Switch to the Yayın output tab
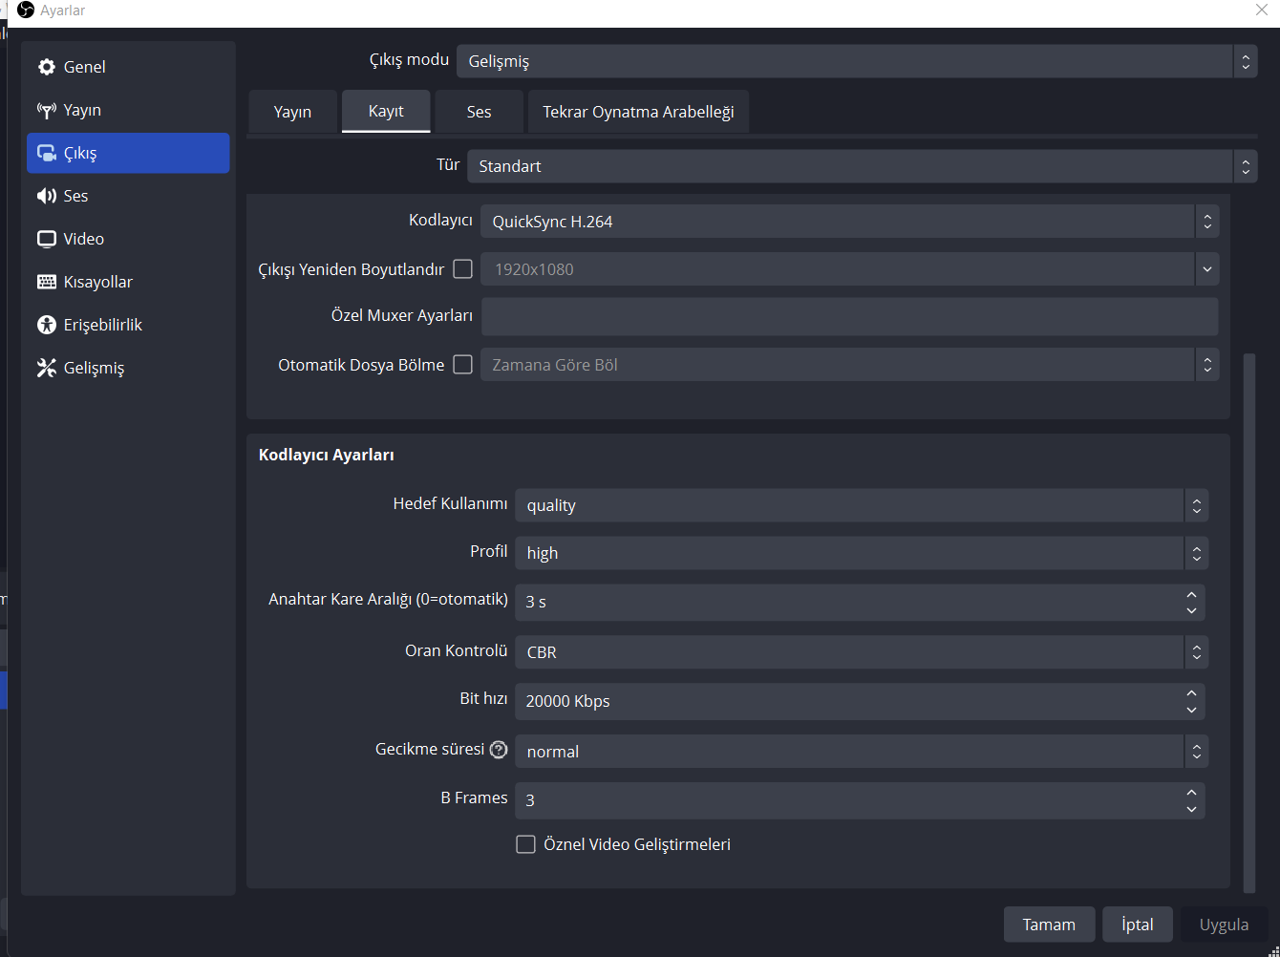 (x=292, y=112)
